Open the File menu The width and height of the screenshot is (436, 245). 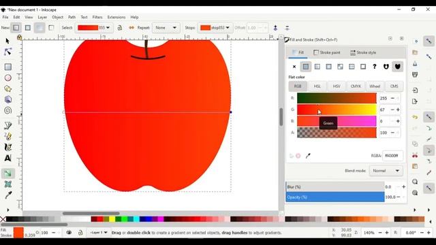[5, 17]
